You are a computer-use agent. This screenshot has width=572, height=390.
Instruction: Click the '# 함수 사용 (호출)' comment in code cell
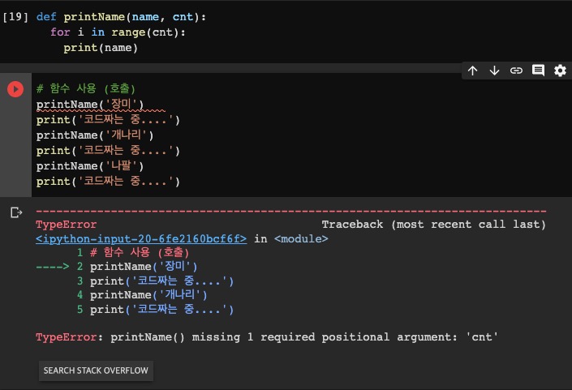(86, 88)
